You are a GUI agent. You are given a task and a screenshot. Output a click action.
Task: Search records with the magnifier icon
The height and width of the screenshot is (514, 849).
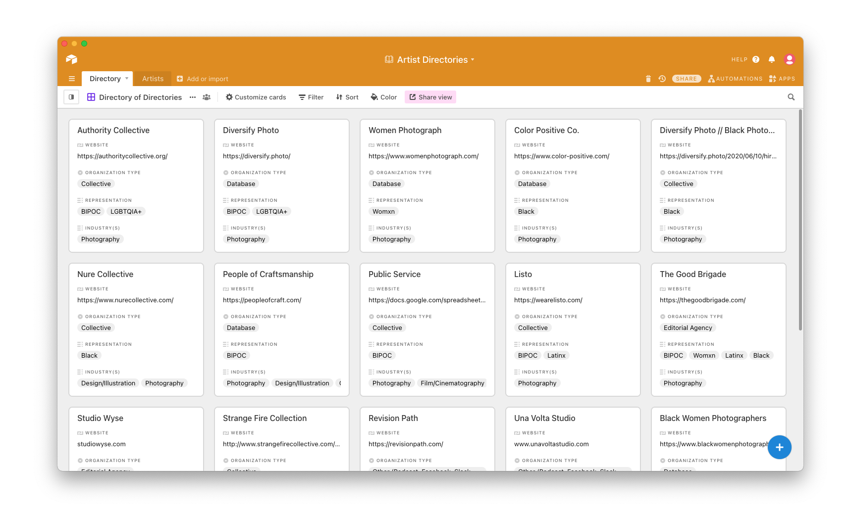click(x=791, y=97)
